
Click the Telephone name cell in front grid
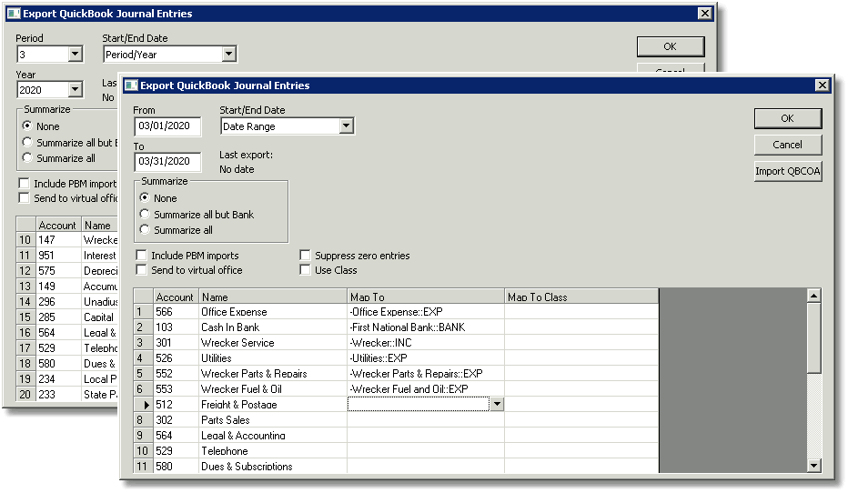coord(273,451)
